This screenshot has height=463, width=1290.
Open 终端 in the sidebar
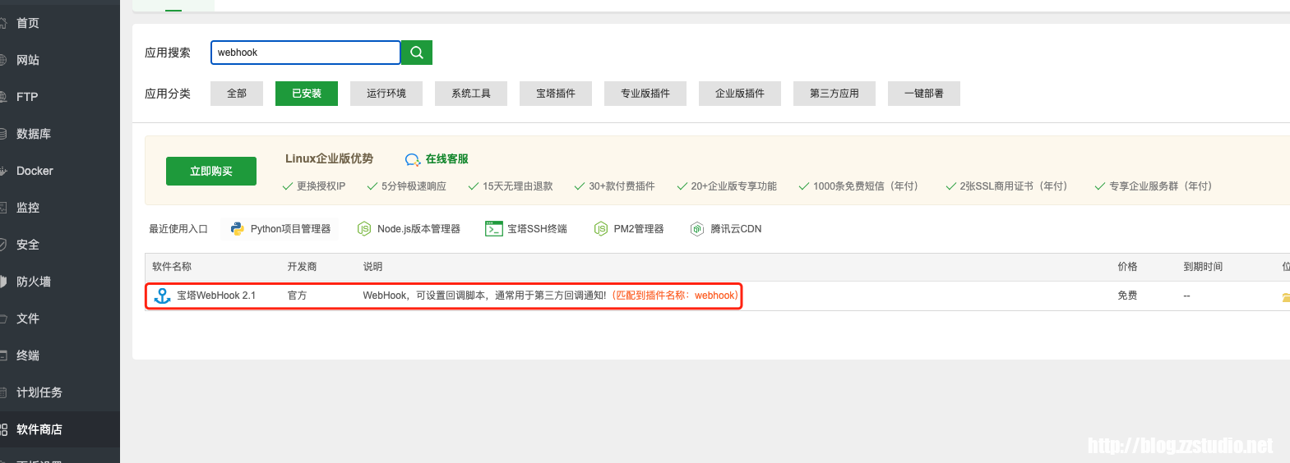pyautogui.click(x=59, y=355)
